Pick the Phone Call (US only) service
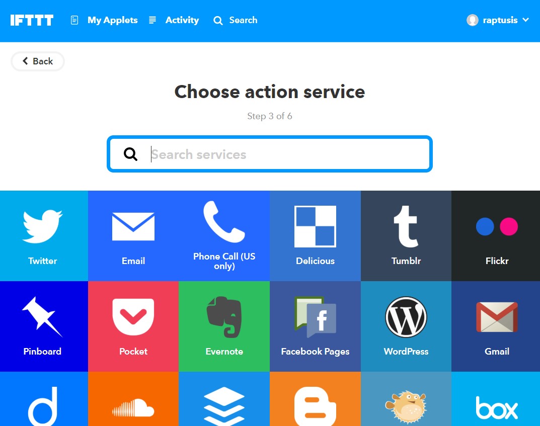The height and width of the screenshot is (426, 540). pyautogui.click(x=224, y=236)
